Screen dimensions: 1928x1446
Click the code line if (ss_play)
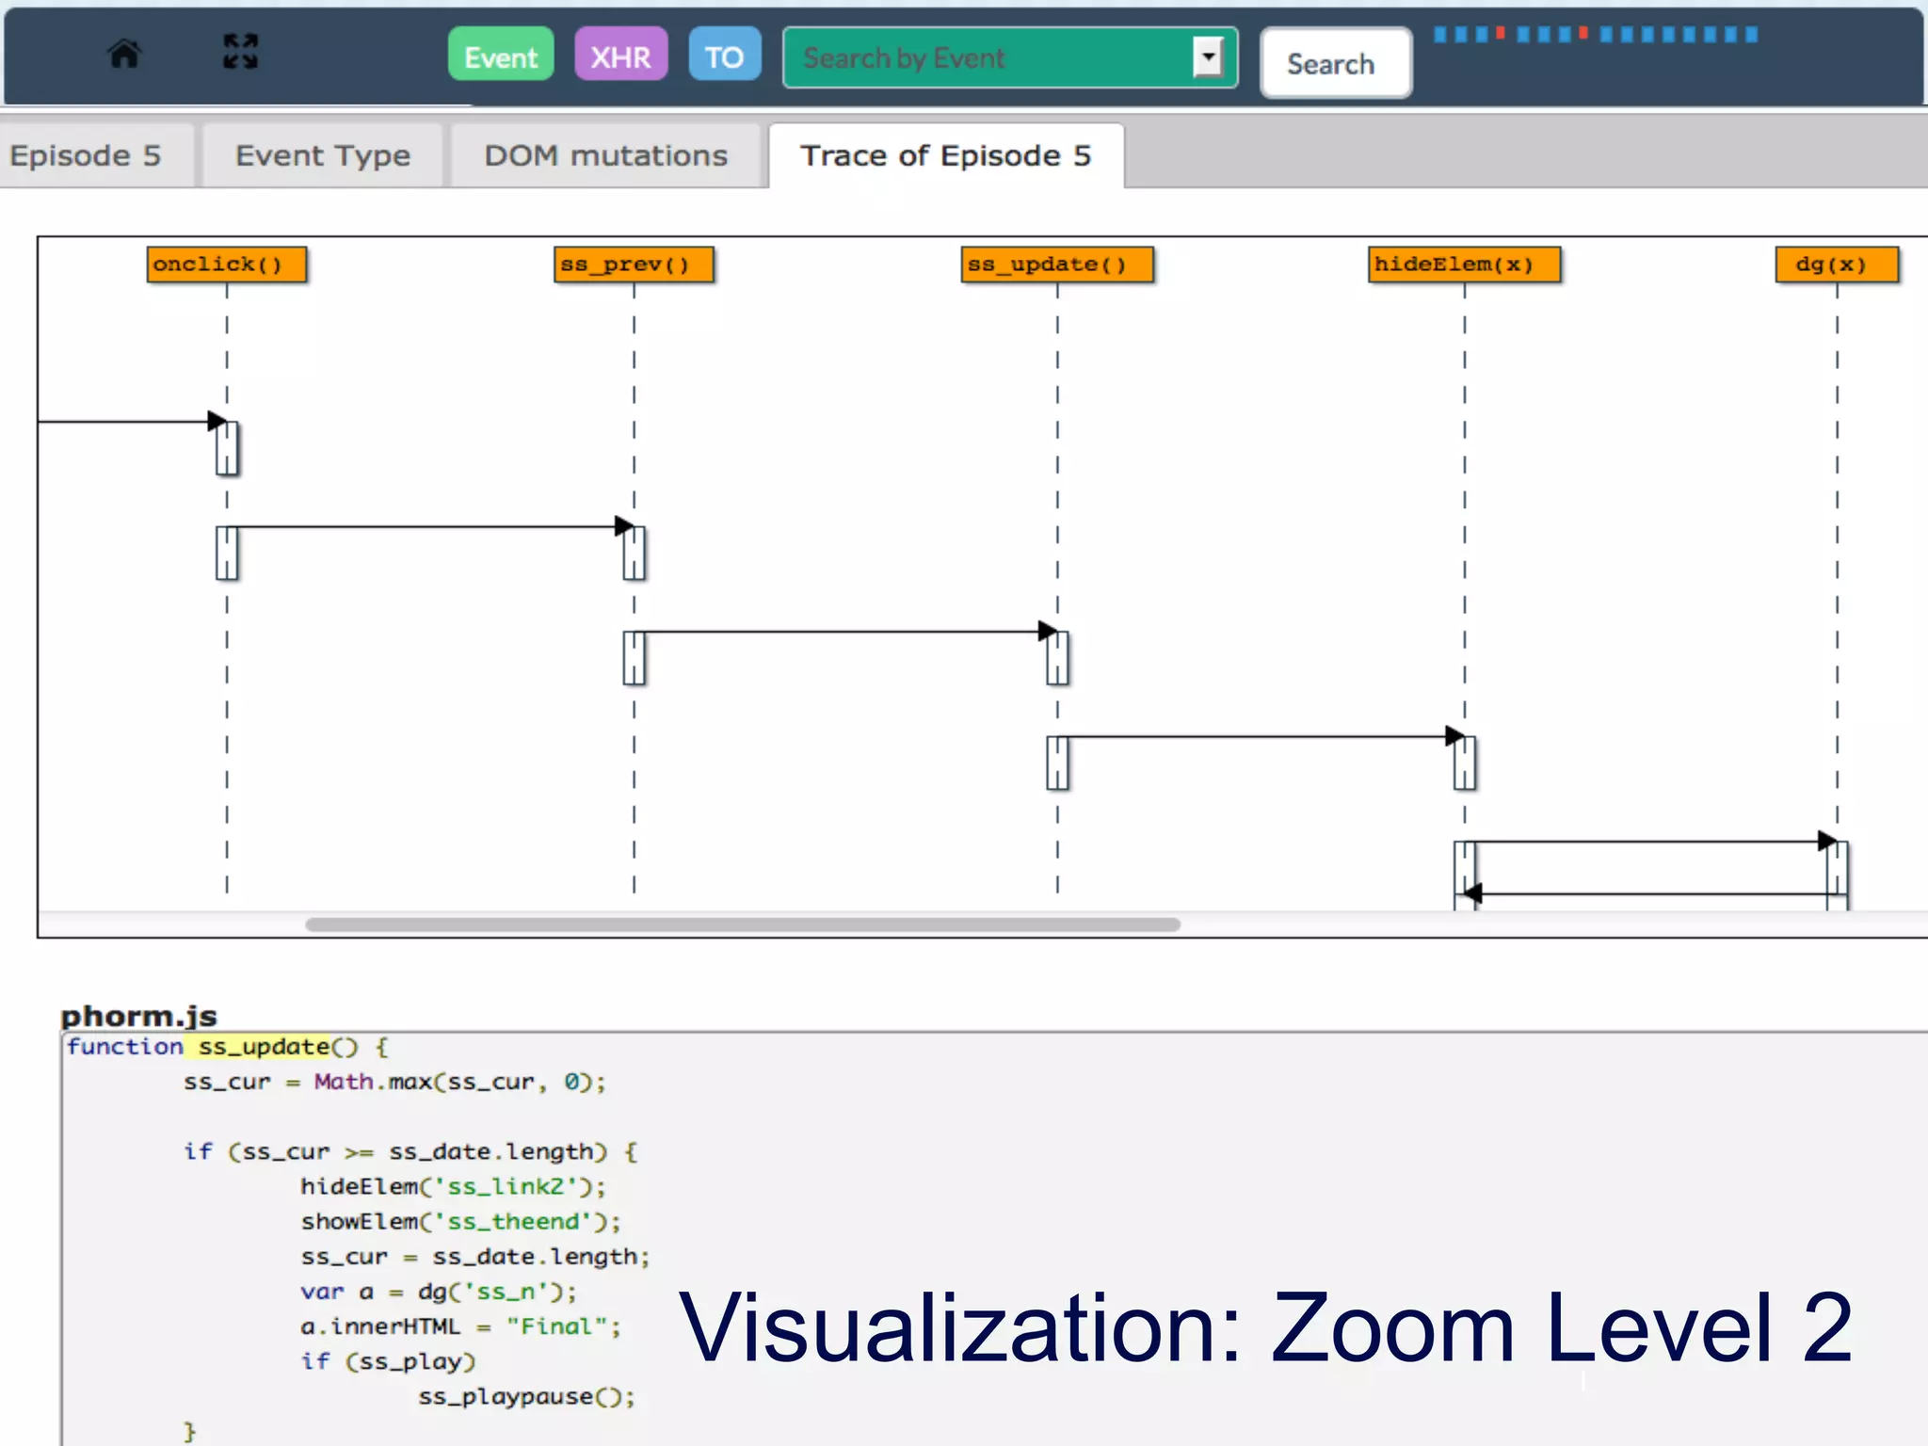[388, 1361]
